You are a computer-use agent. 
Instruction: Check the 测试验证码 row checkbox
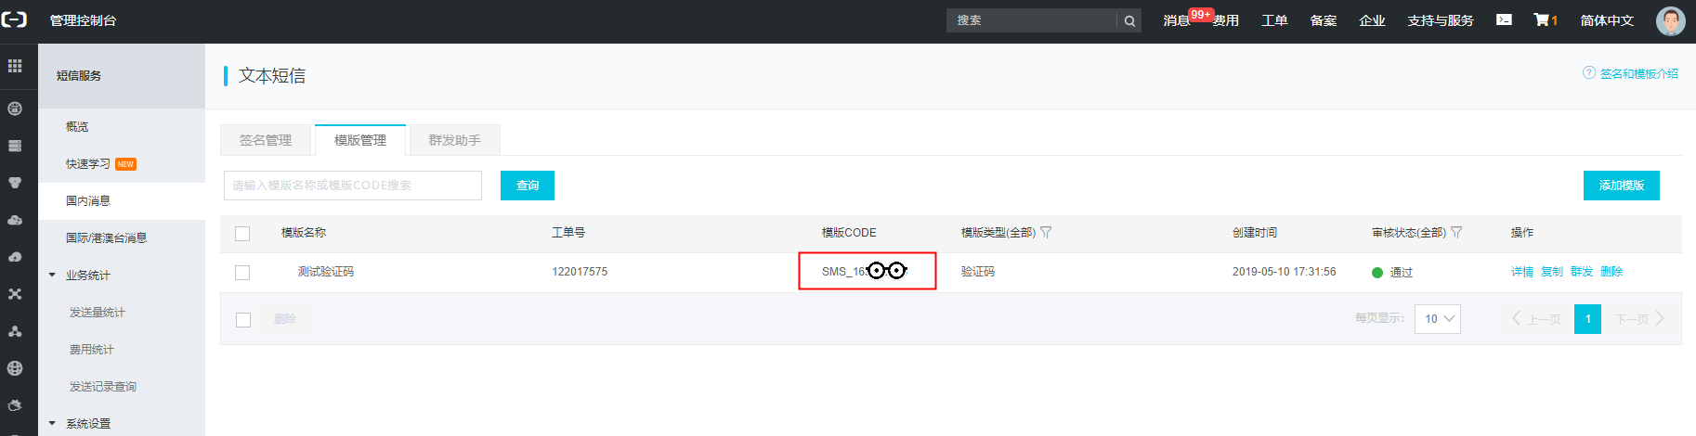pos(242,273)
